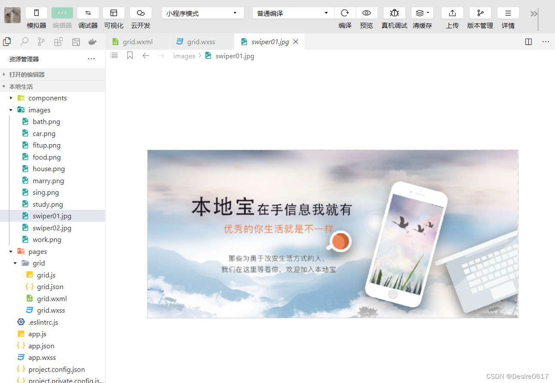Switch to the grid.wxml tab

[x=137, y=42]
